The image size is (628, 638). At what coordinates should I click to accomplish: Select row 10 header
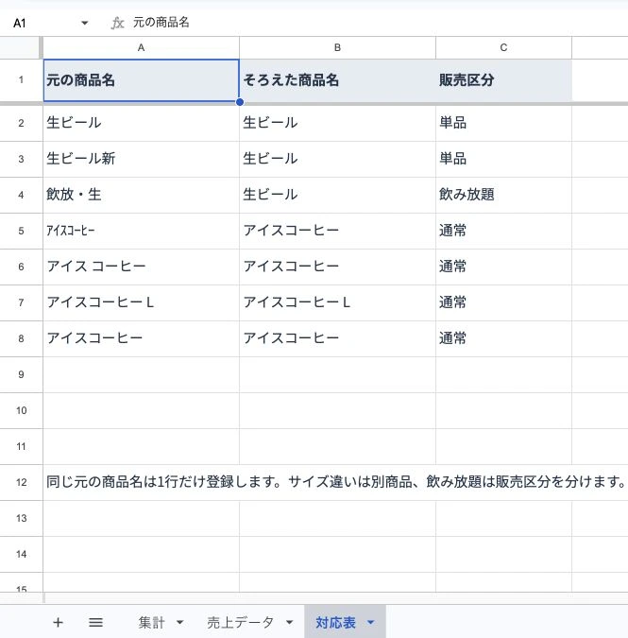[21, 410]
